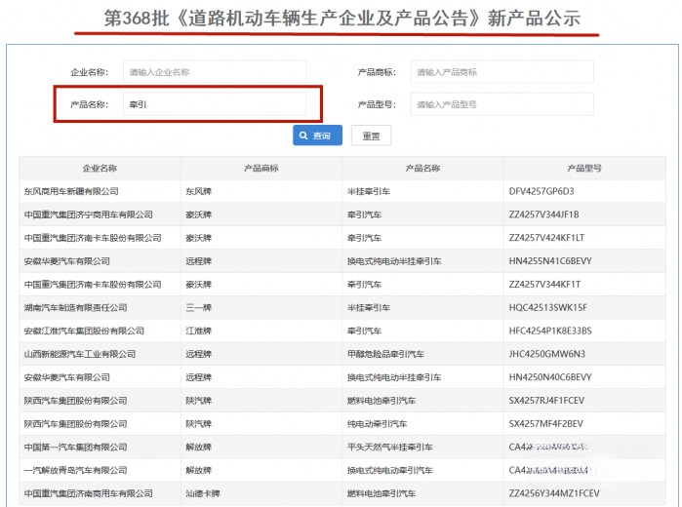
Task: Click the 产品名称 table column header
Action: tap(422, 168)
